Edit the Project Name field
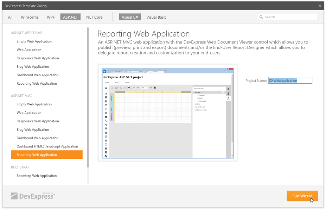This screenshot has height=210, width=326. tap(290, 80)
